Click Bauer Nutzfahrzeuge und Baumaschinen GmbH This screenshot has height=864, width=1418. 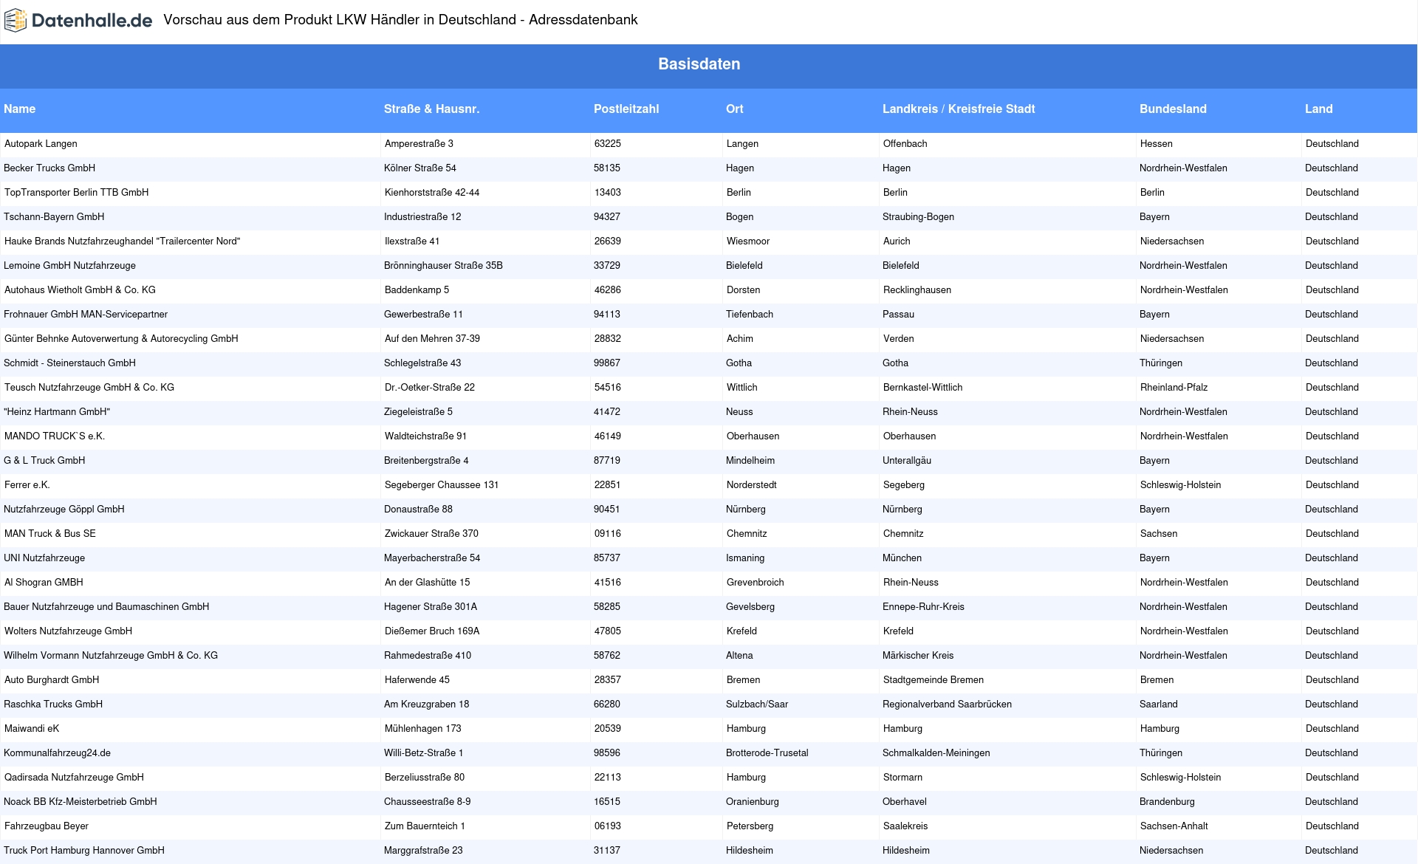106,607
